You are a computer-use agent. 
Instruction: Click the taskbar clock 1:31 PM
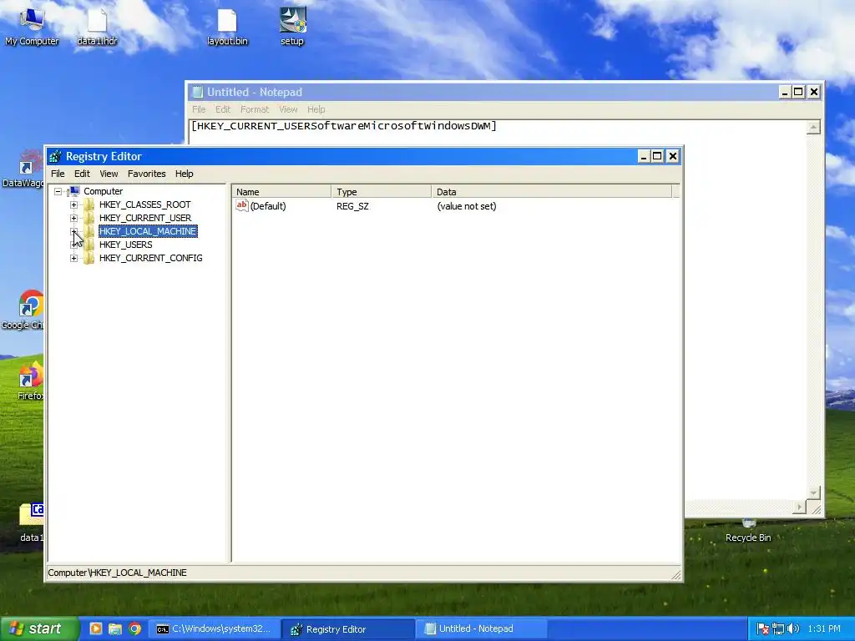(824, 629)
